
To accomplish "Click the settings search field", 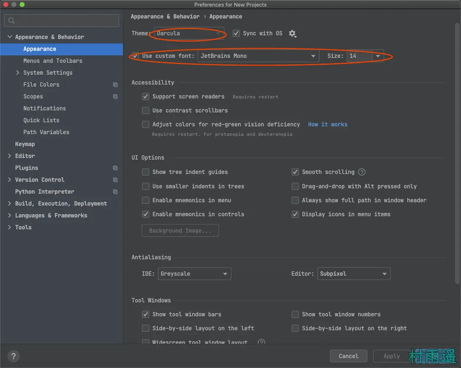I will 61,21.
